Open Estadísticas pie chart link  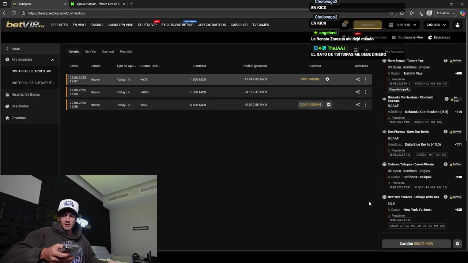[439, 37]
